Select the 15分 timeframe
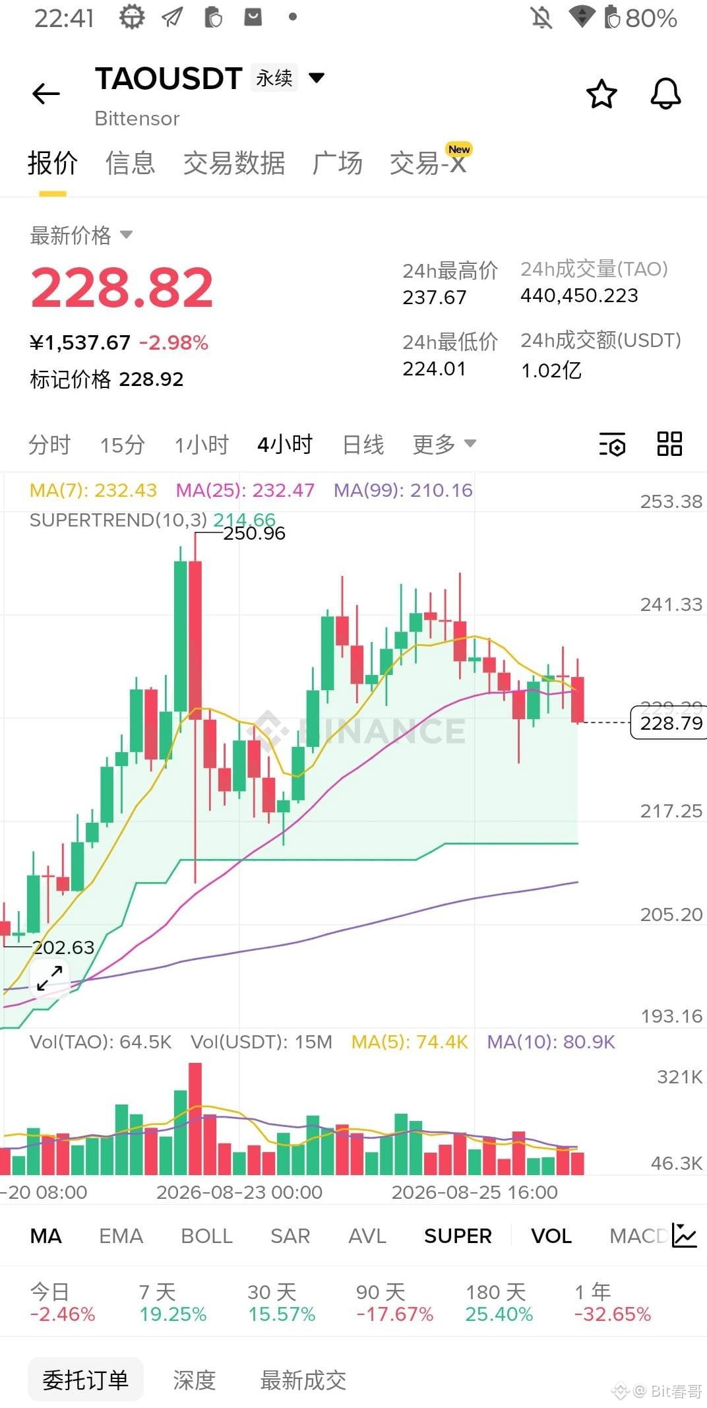707x1408 pixels. click(x=122, y=444)
